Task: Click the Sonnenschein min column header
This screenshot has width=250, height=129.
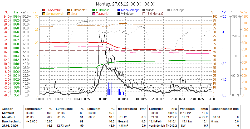Action: [x=225, y=109]
